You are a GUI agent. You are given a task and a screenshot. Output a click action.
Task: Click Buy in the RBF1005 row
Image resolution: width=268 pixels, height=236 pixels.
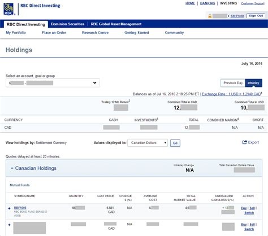click(x=244, y=208)
